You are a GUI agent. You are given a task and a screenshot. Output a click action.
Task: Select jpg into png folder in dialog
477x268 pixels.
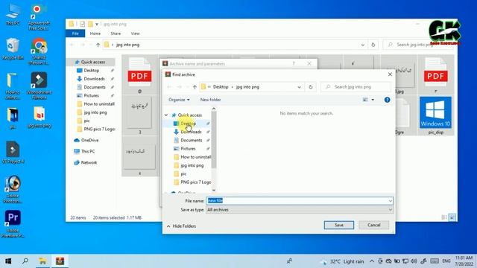tap(192, 165)
